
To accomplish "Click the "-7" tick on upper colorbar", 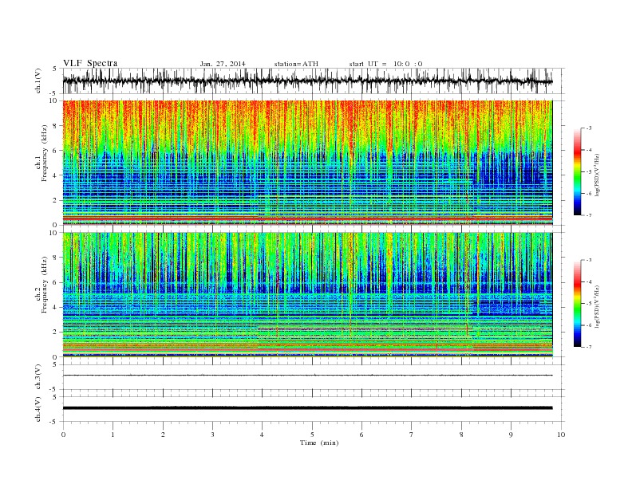I will coord(588,215).
